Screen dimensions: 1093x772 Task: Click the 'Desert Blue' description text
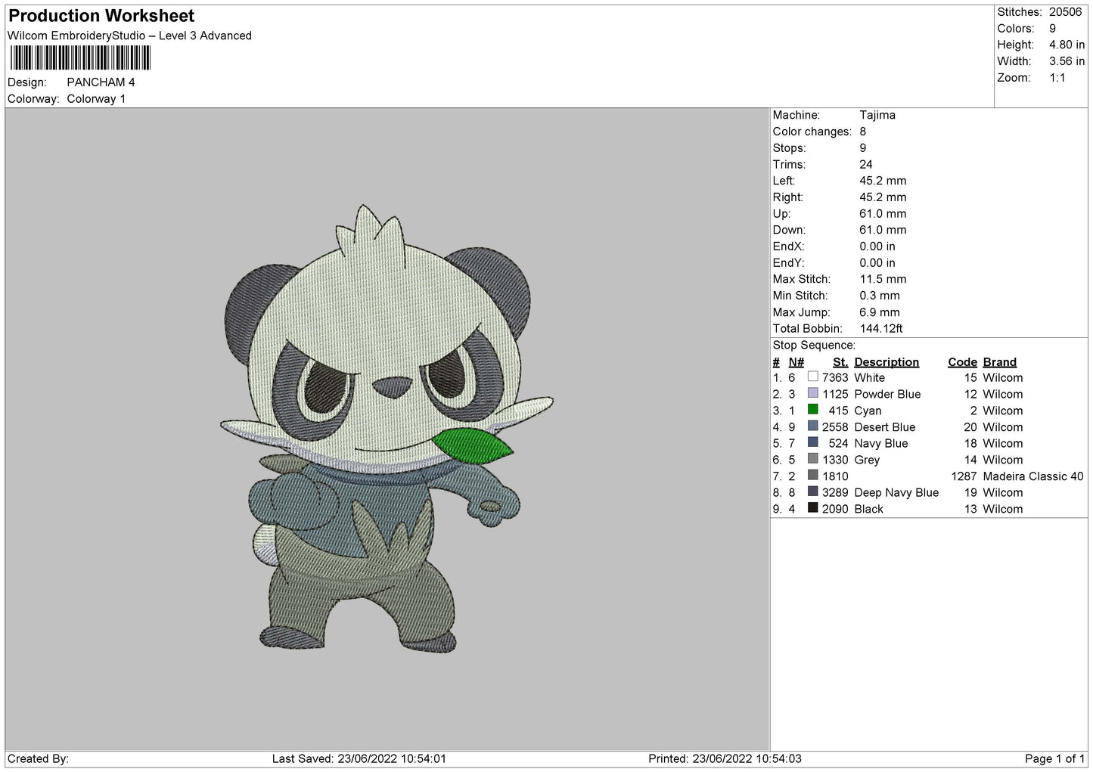click(x=885, y=427)
